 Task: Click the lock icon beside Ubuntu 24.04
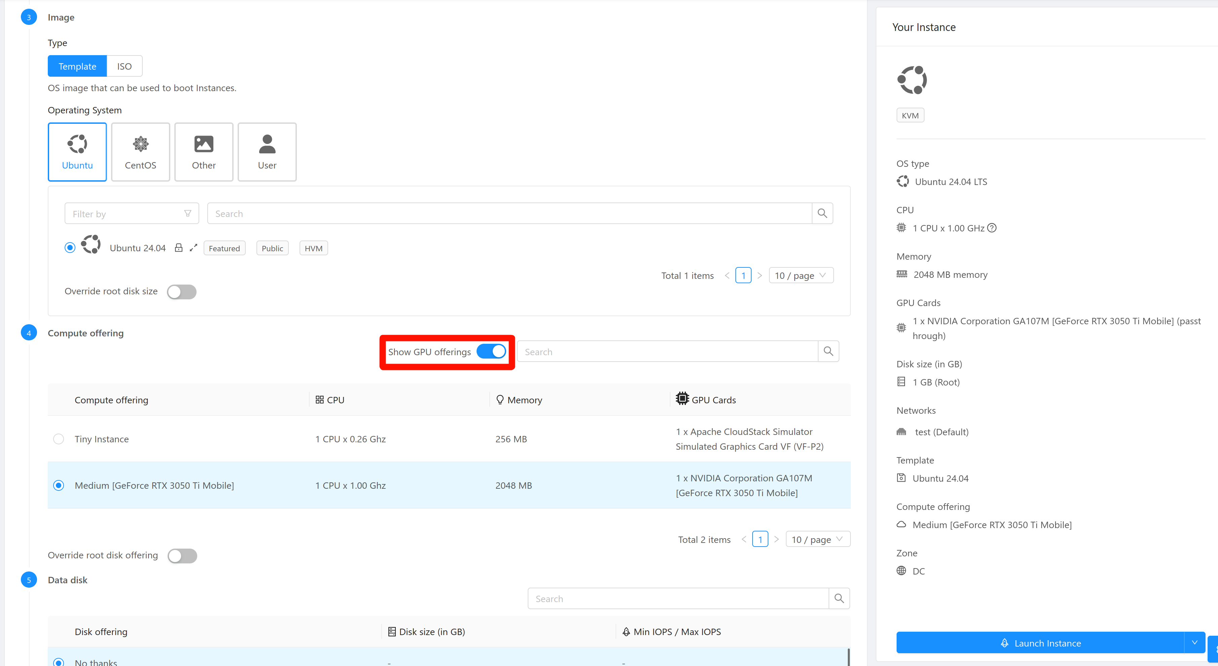[179, 248]
